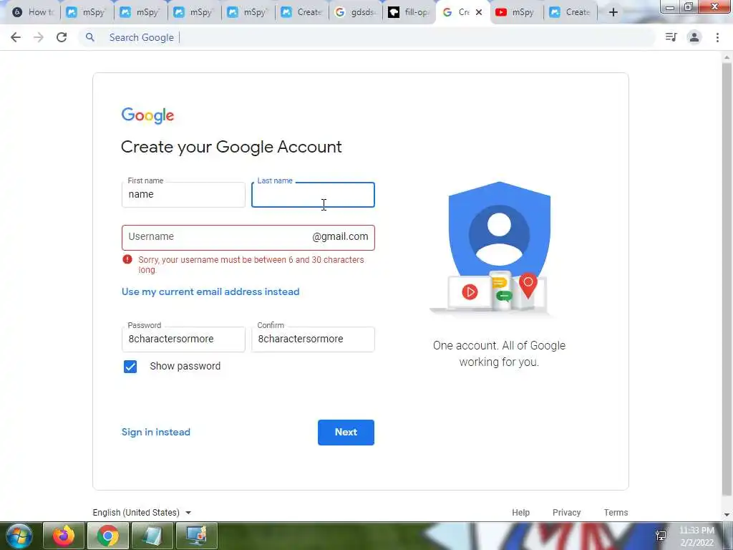Reload the current page
Viewport: 733px width, 550px height.
[62, 37]
